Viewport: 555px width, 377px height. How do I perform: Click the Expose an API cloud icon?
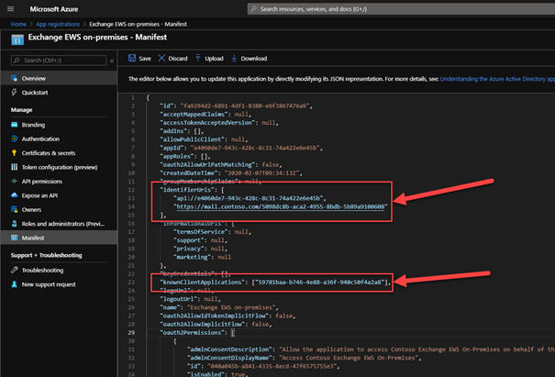click(14, 195)
